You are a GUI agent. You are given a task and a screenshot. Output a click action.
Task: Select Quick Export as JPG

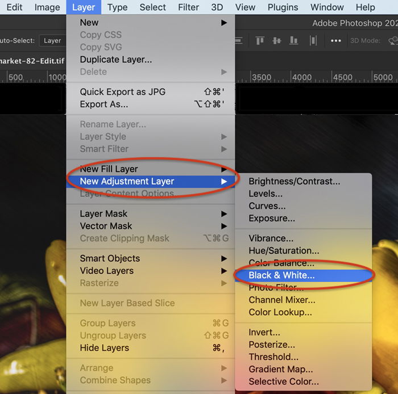(151, 92)
